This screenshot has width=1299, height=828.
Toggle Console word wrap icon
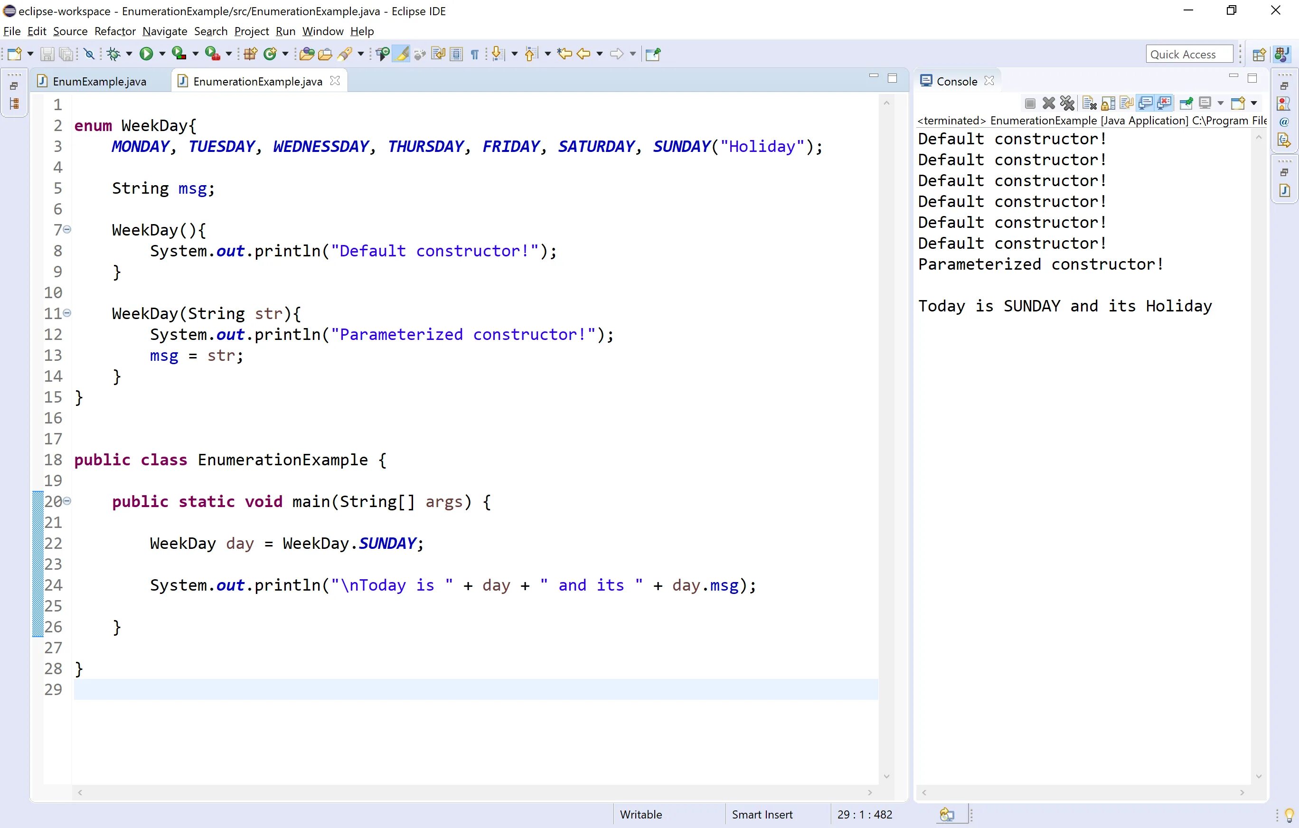tap(1126, 103)
